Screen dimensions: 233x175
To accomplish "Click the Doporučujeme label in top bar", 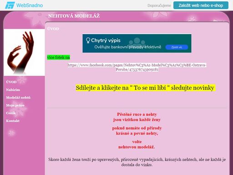I will coord(159,5).
